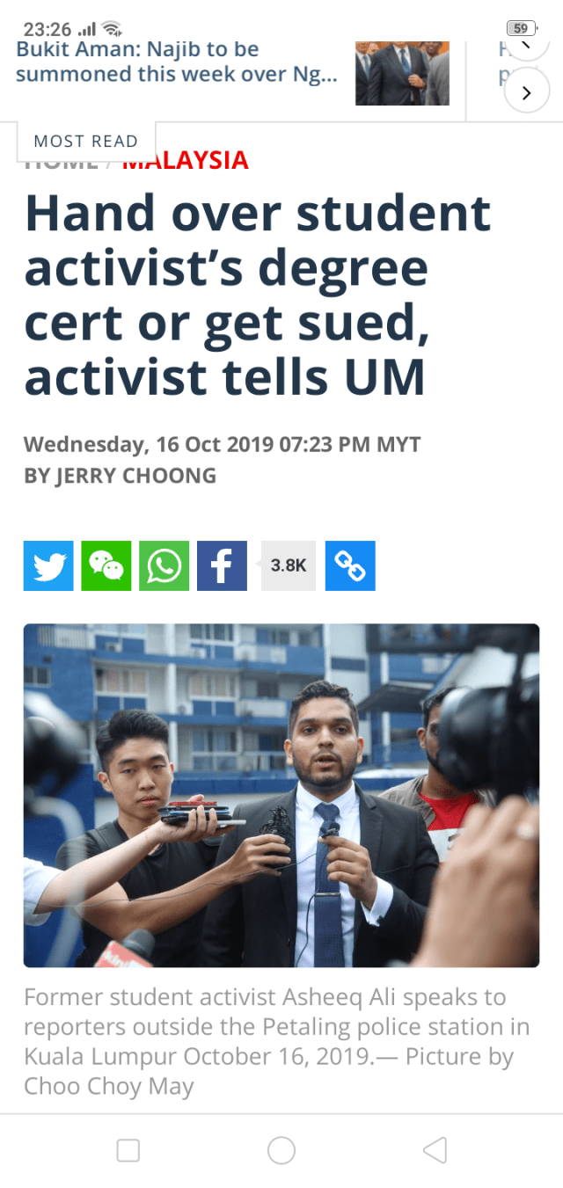The width and height of the screenshot is (563, 1188).
Task: Tap the Wi-Fi status icon
Action: (110, 28)
